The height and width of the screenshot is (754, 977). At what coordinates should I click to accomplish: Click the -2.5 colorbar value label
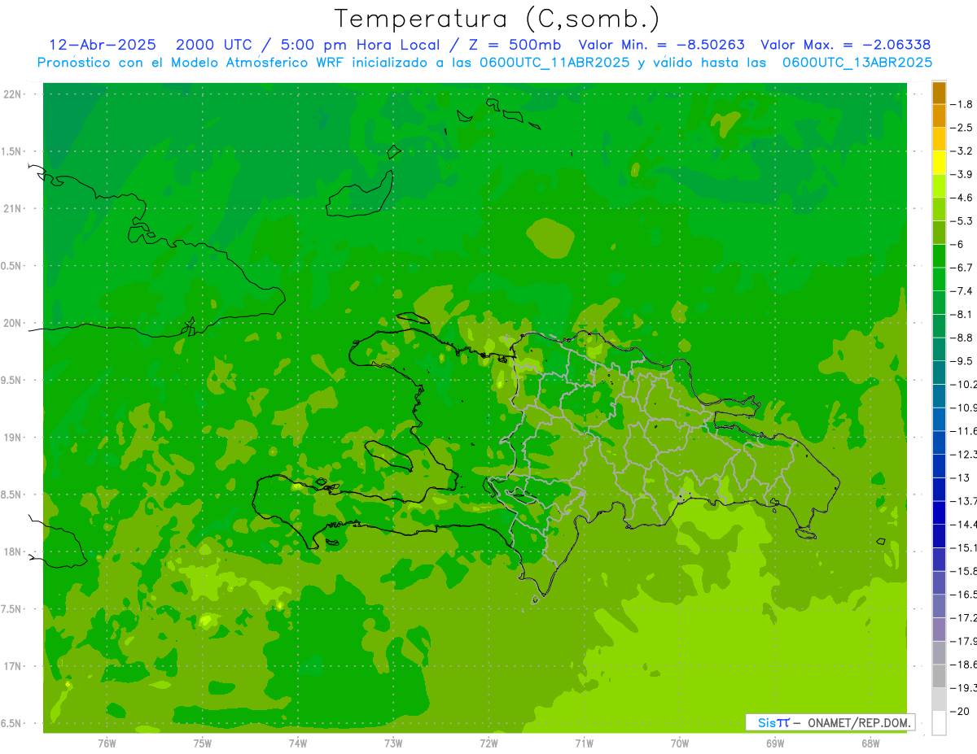tap(963, 128)
